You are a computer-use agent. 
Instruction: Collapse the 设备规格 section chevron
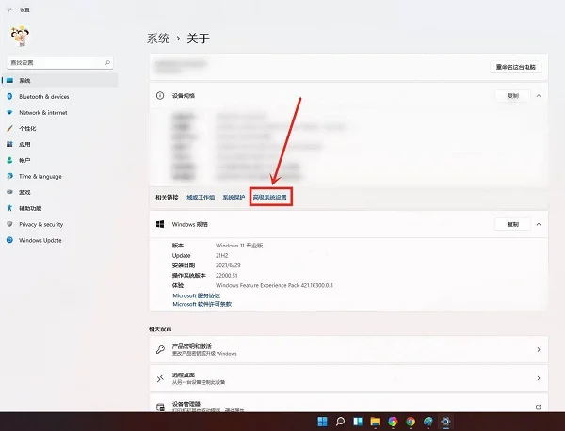(539, 96)
